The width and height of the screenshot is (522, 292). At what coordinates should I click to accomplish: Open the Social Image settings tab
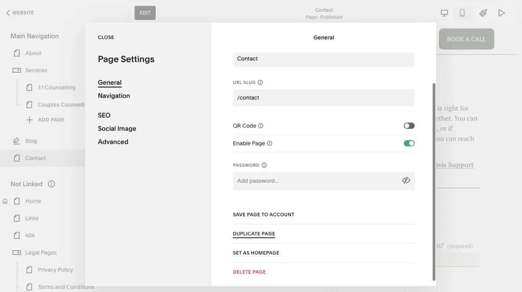tap(117, 128)
